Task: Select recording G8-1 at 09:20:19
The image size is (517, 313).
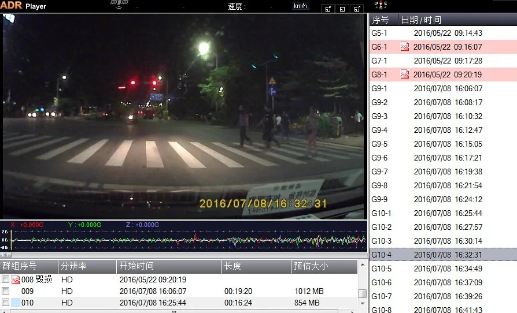Action: pyautogui.click(x=443, y=74)
